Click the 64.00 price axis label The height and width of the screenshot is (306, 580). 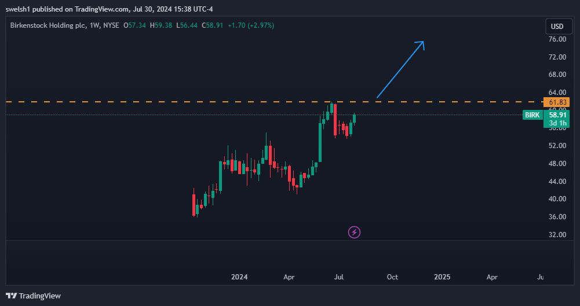click(557, 93)
